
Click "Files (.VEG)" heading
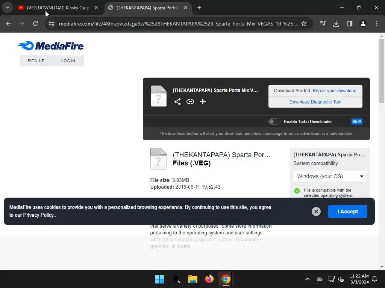click(192, 163)
